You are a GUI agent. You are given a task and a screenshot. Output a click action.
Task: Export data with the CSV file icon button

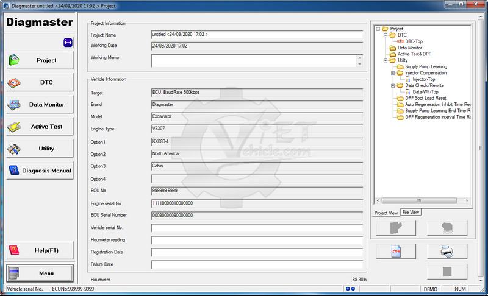tap(395, 251)
